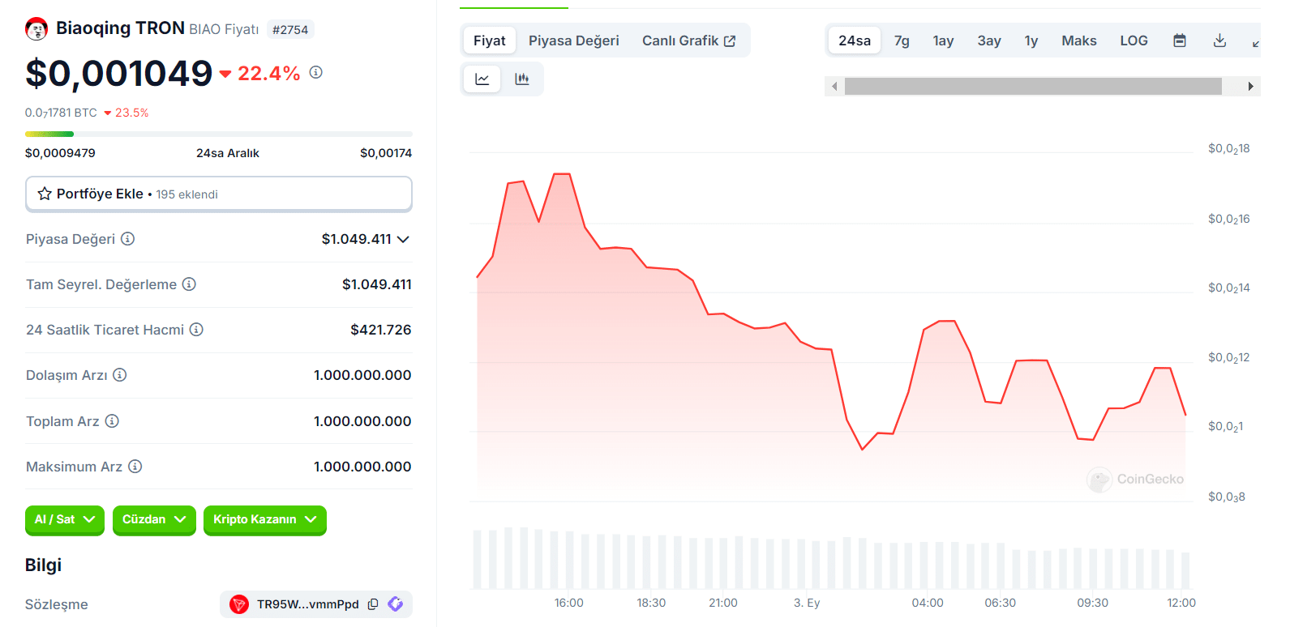Screen dimensions: 1290x627
Task: Click the $0,00174 high price
Action: 386,153
